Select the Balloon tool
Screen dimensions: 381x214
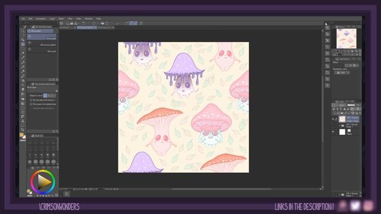[23, 125]
